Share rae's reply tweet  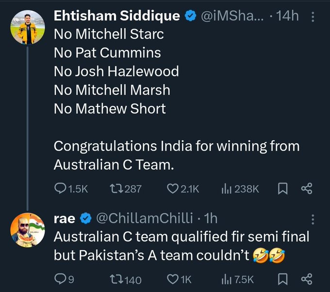pyautogui.click(x=307, y=279)
